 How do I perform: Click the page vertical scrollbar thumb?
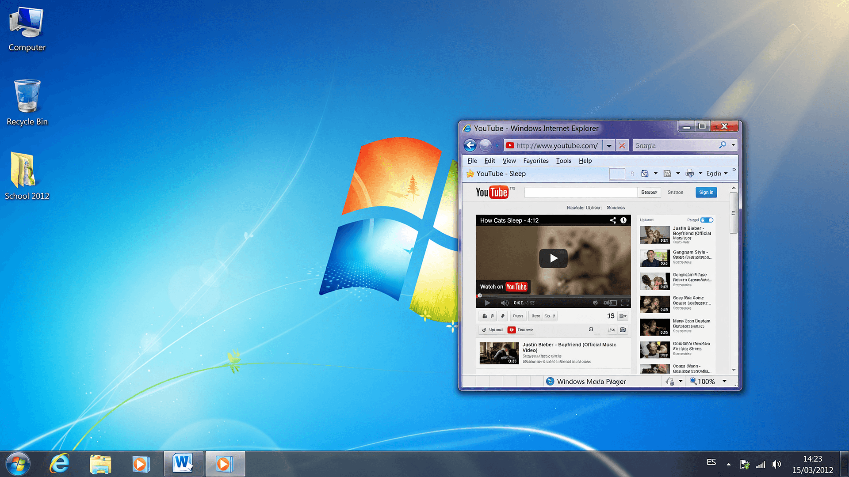[x=733, y=213]
